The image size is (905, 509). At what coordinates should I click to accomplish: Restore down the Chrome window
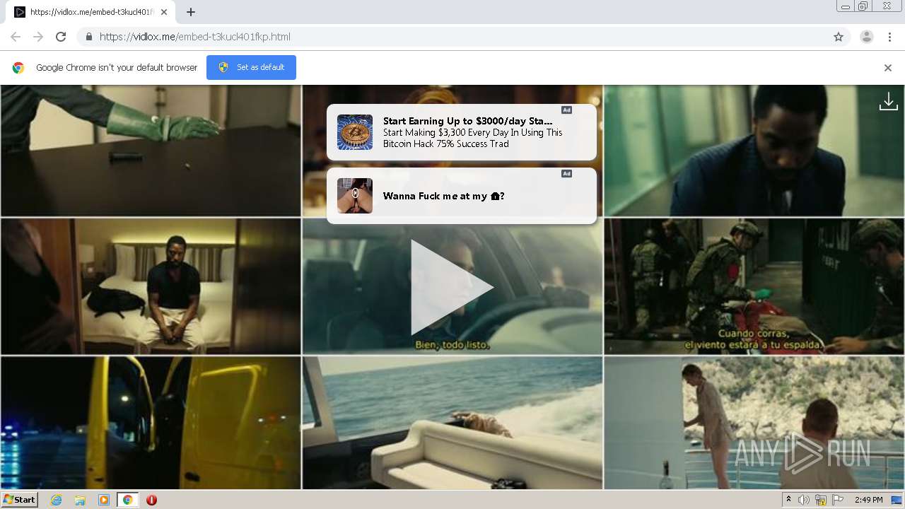(x=863, y=6)
